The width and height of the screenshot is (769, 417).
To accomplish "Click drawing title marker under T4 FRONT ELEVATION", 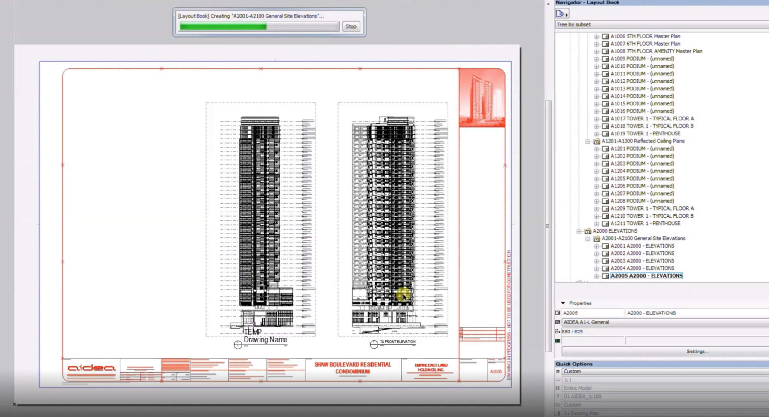I will [x=374, y=345].
